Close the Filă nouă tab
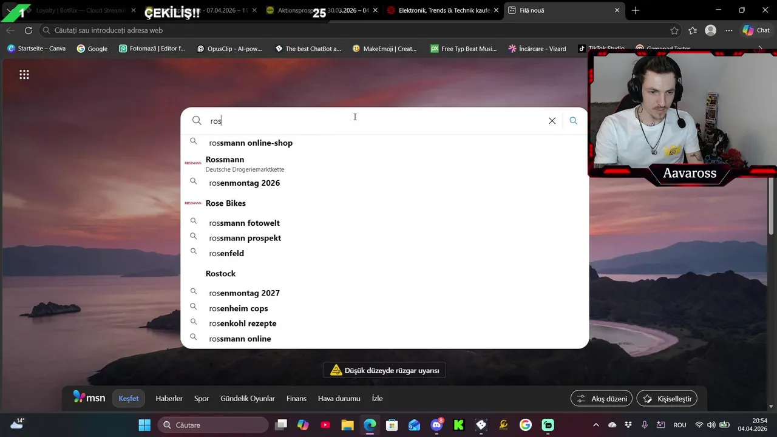 617,10
